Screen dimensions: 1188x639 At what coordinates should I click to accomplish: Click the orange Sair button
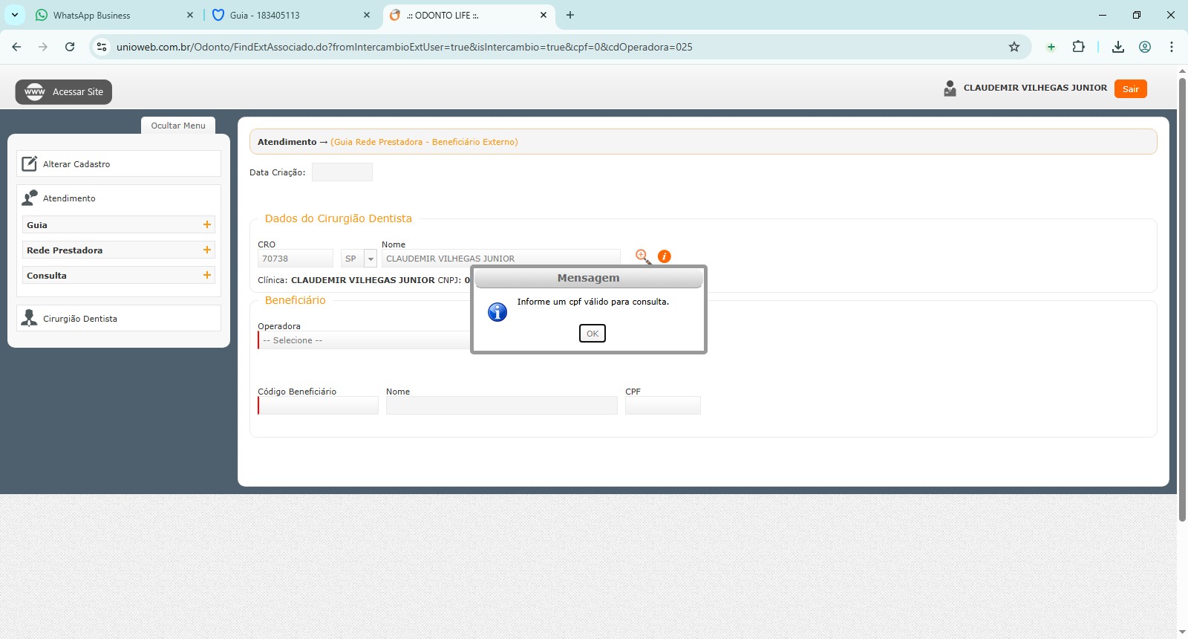point(1130,88)
